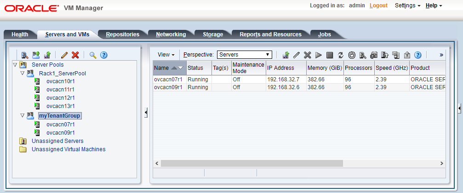Screen dimensions: 463x193
Task: Collapse the Server Pools tree node
Action: [x=15, y=65]
